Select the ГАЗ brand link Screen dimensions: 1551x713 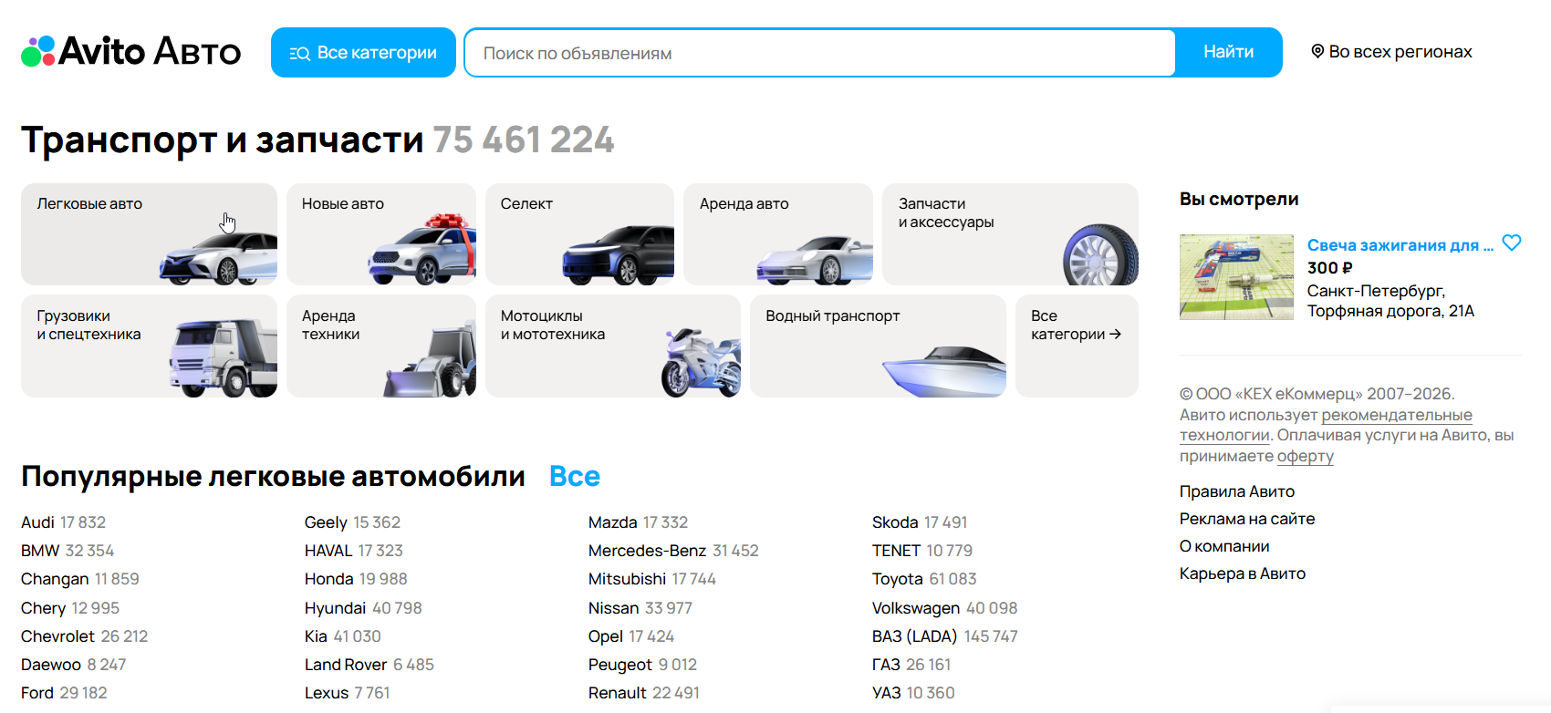coord(886,665)
